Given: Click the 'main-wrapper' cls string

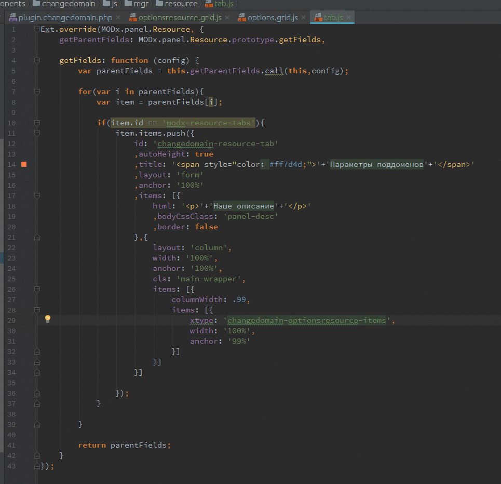Looking at the screenshot, I should 208,279.
